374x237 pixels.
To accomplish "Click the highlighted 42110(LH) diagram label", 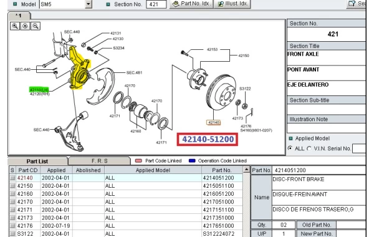I will (x=39, y=90).
